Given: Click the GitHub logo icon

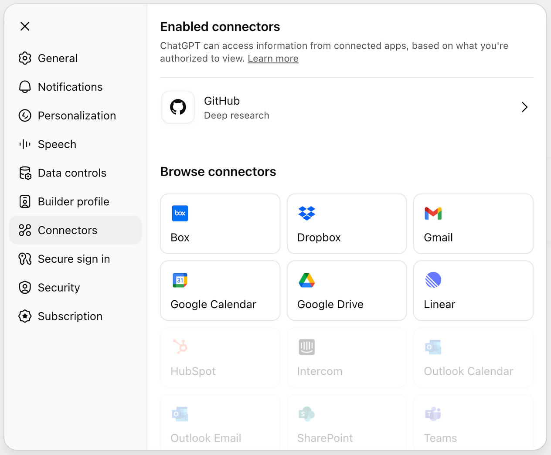Looking at the screenshot, I should point(178,107).
